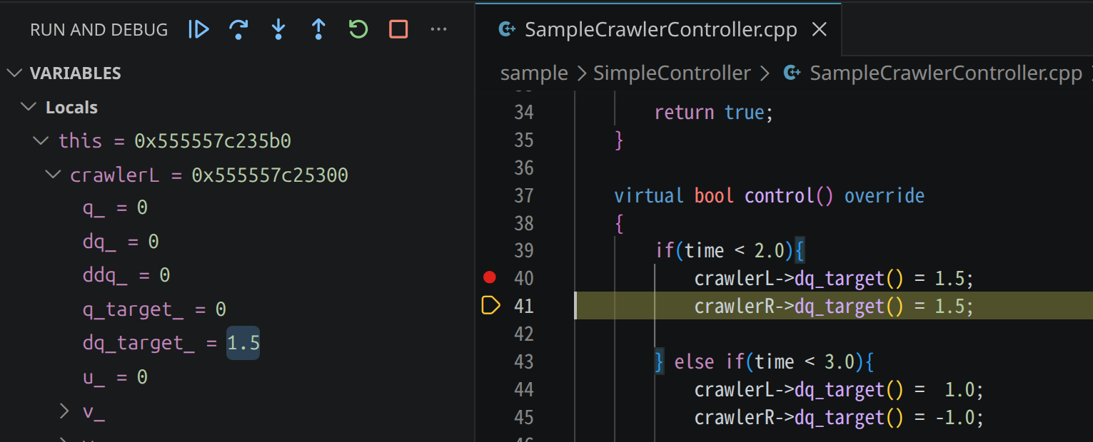Select the SampleCrawlerController.cpp editor tab

[x=660, y=29]
